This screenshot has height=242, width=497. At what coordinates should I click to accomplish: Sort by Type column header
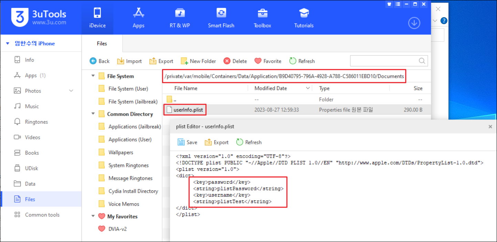(324, 88)
